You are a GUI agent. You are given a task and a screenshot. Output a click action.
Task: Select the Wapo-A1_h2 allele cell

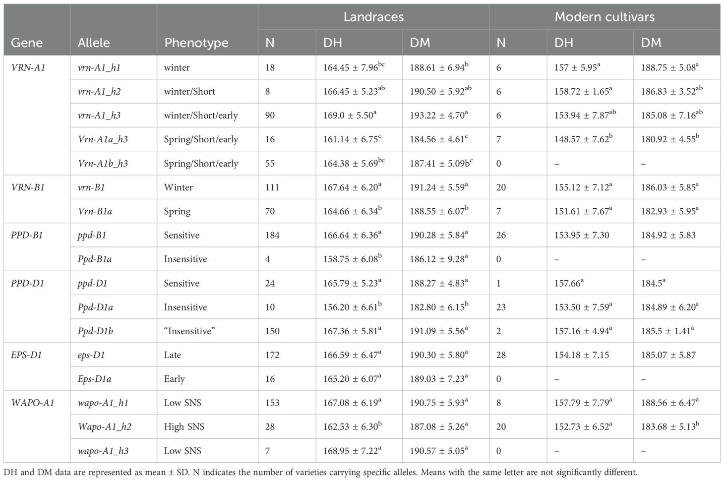click(x=104, y=427)
